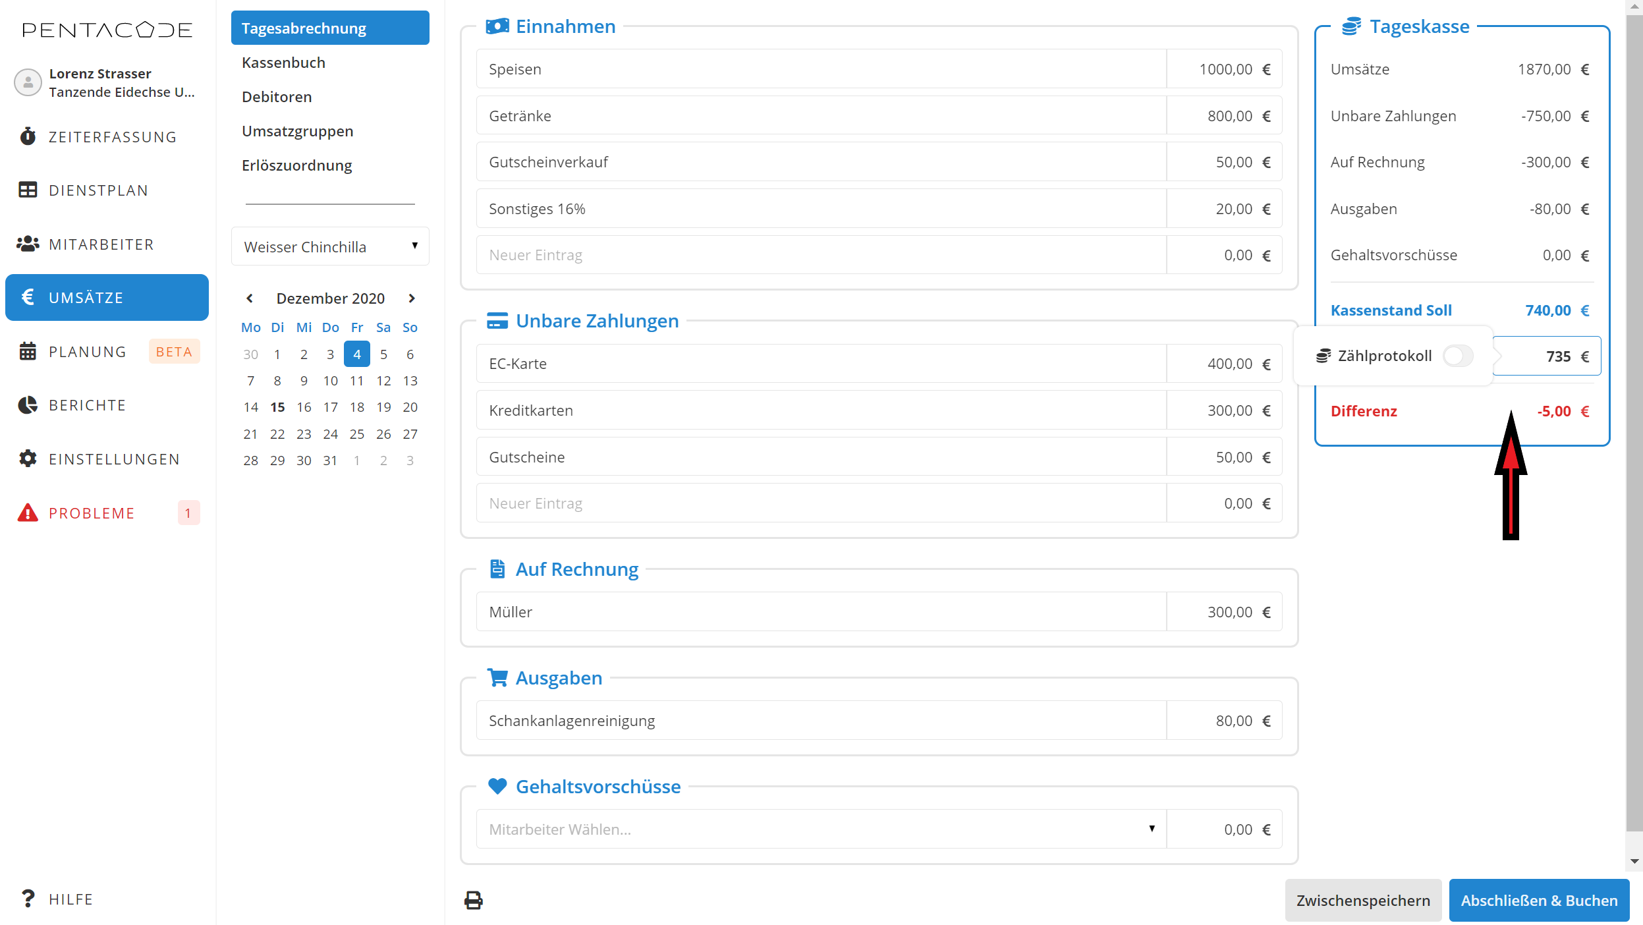
Task: Open the Dienstplan table icon
Action: click(28, 190)
